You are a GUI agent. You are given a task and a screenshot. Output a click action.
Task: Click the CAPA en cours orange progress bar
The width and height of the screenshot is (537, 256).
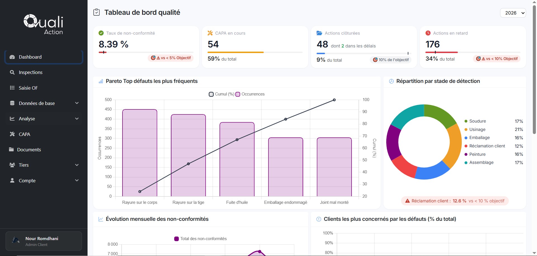[x=235, y=52]
